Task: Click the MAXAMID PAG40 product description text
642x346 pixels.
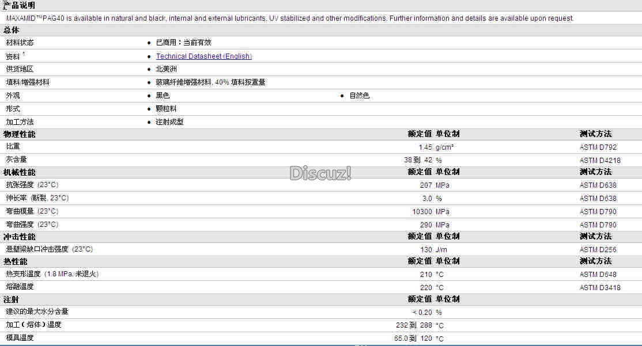Action: click(x=290, y=18)
